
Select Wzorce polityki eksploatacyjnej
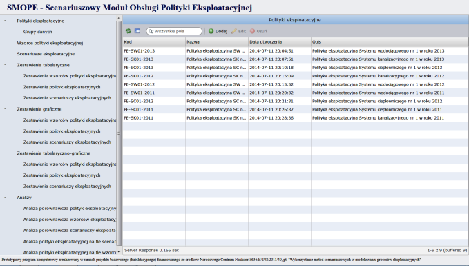pyautogui.click(x=50, y=43)
